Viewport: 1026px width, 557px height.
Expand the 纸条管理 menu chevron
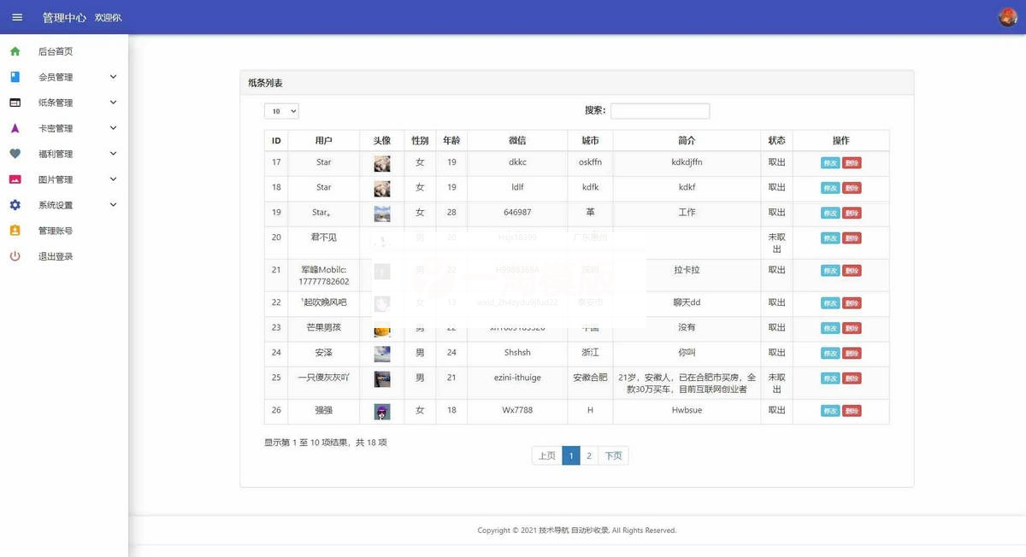pyautogui.click(x=112, y=103)
